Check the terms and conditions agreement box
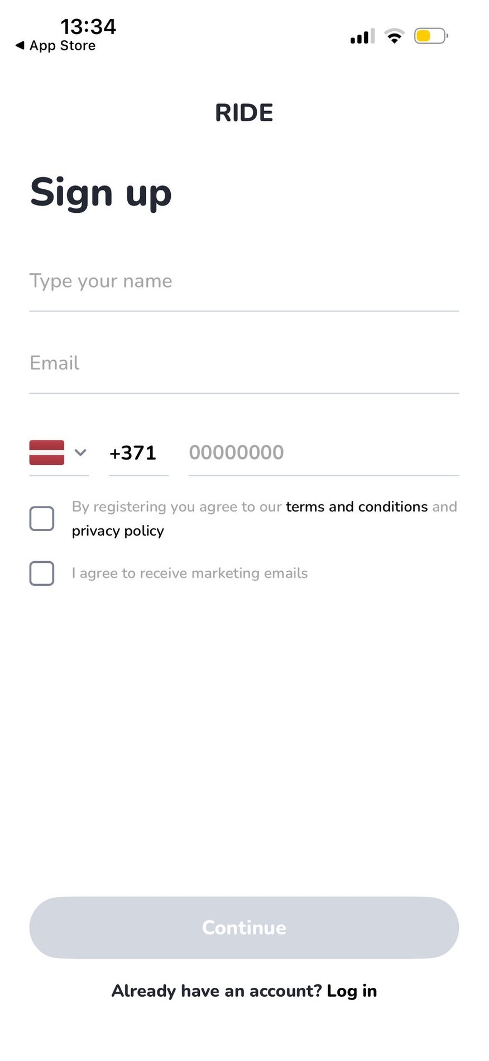 [x=42, y=518]
